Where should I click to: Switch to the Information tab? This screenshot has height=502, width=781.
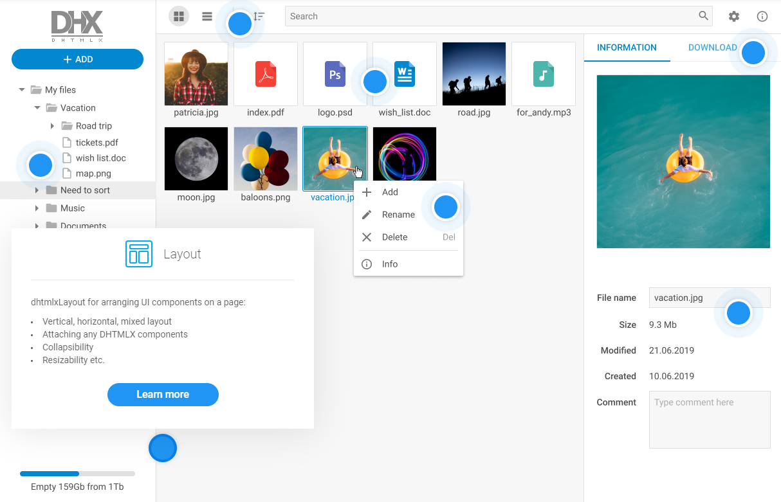627,48
